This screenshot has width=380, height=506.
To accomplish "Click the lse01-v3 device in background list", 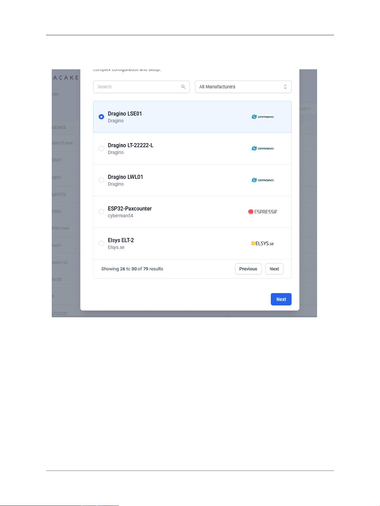I will pos(60,262).
